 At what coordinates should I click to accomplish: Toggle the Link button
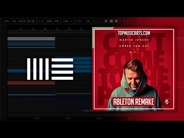click(7, 21)
